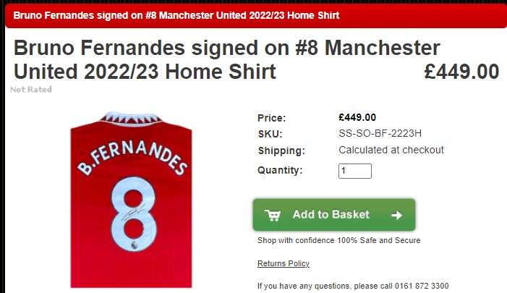Image resolution: width=507 pixels, height=293 pixels.
Task: Select the large product heading text
Action: point(226,59)
